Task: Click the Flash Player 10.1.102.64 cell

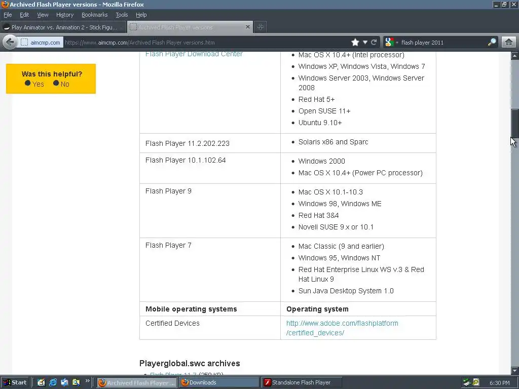Action: (x=210, y=168)
